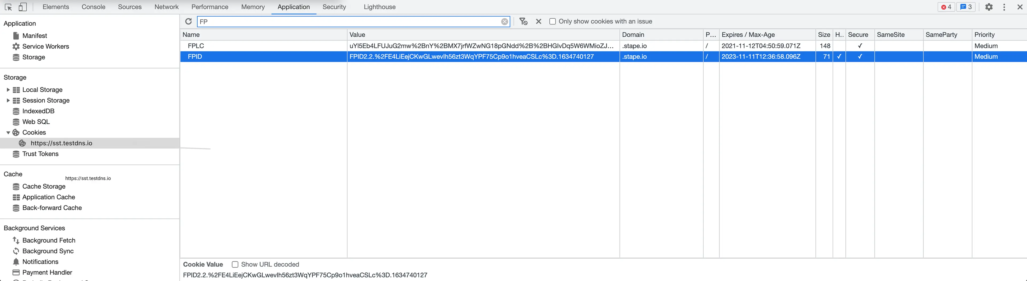Collapse the Cookies tree section

[7, 132]
